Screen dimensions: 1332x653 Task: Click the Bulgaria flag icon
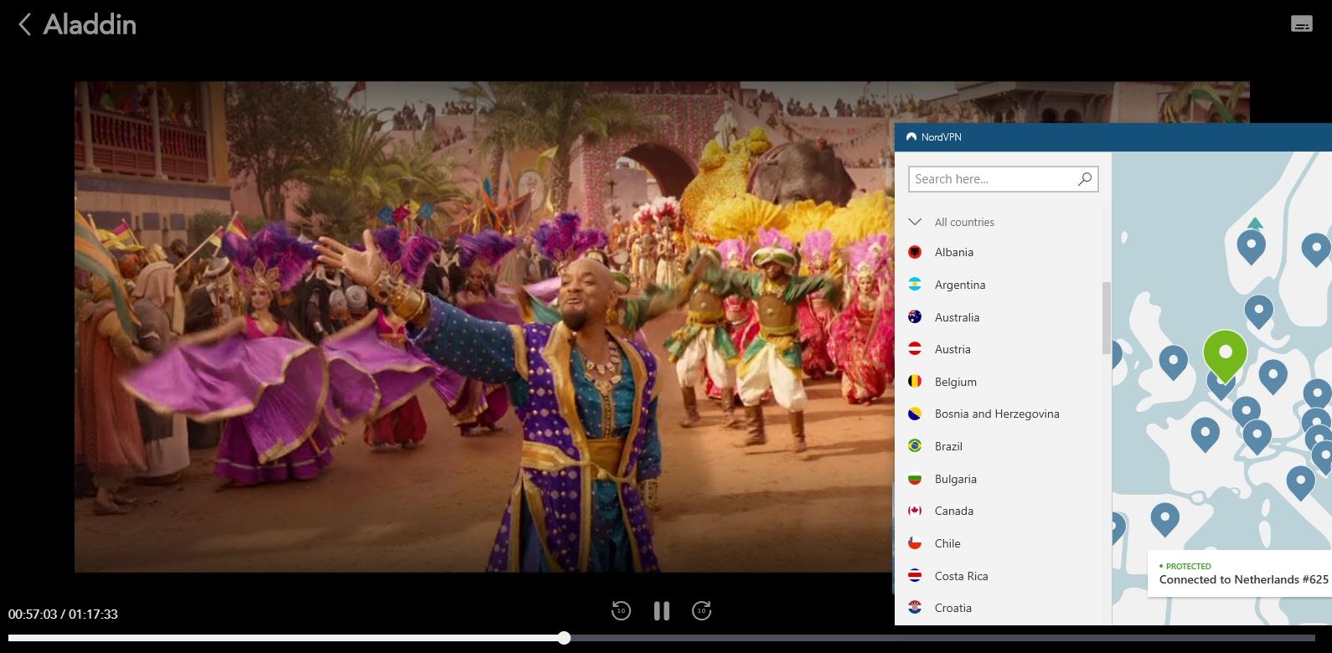pyautogui.click(x=916, y=479)
